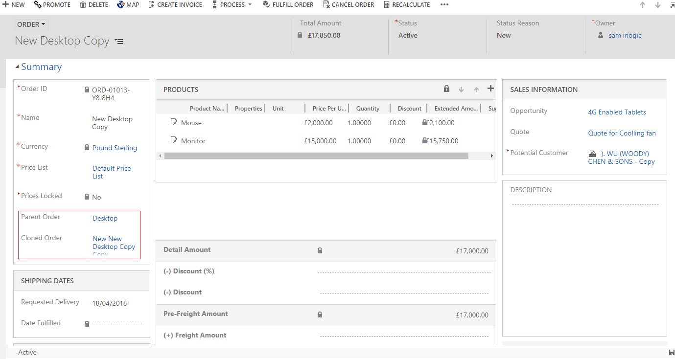The image size is (675, 359).
Task: Open Default Price List link
Action: pyautogui.click(x=112, y=172)
